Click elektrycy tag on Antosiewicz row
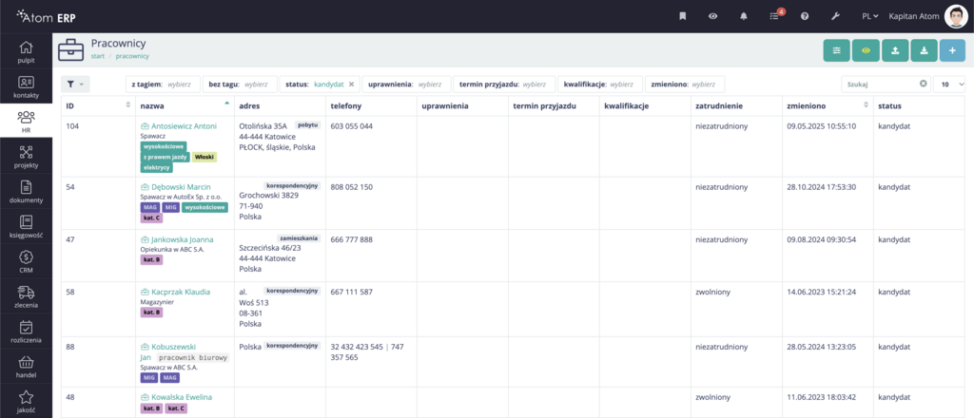The image size is (974, 418). [157, 167]
